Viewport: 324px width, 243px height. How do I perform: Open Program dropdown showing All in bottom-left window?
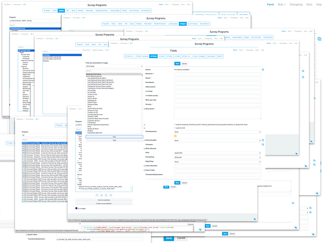[45, 135]
